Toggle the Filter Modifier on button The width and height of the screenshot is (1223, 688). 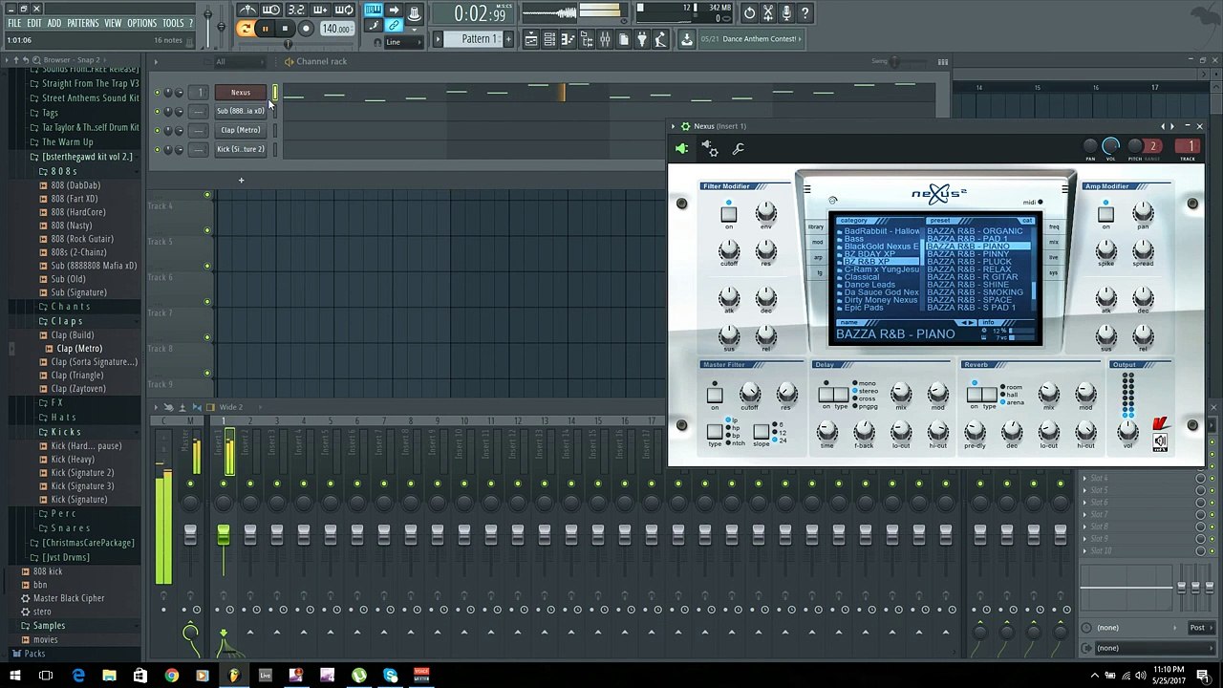[729, 213]
